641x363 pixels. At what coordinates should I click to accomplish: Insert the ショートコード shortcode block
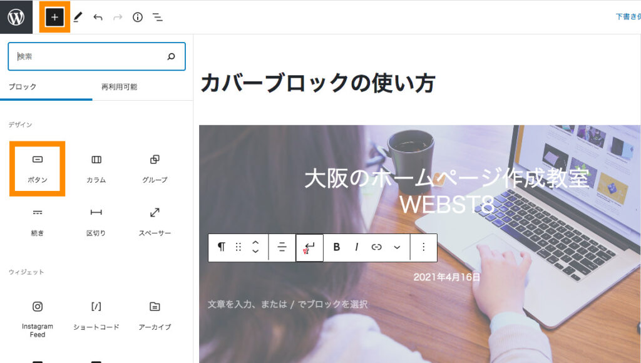[x=96, y=316]
